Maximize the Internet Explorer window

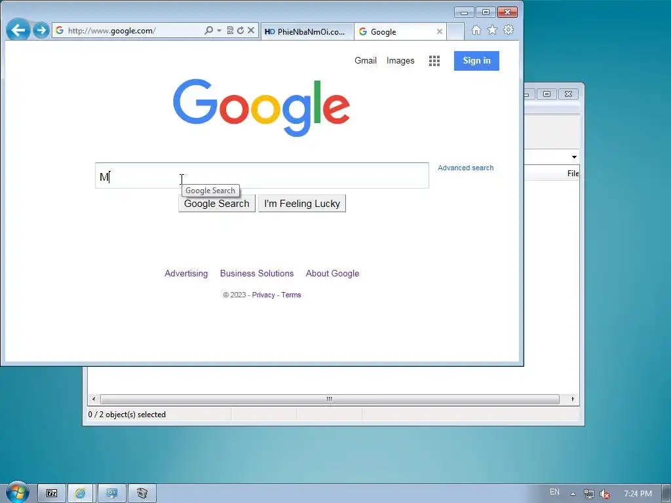click(x=486, y=12)
